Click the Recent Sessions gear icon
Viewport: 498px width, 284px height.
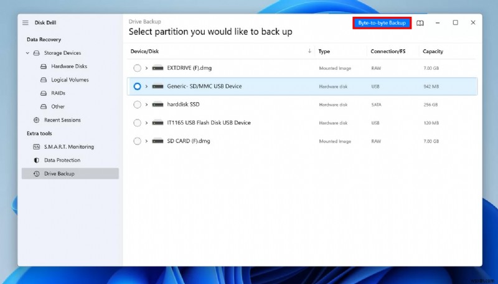[x=37, y=120]
